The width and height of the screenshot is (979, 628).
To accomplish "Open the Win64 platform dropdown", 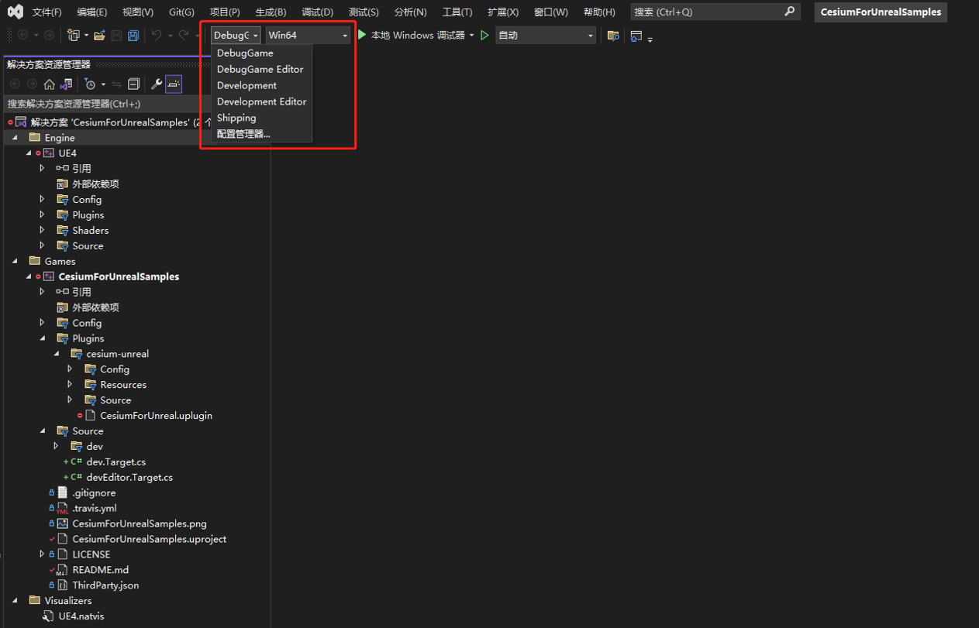I will [x=308, y=36].
